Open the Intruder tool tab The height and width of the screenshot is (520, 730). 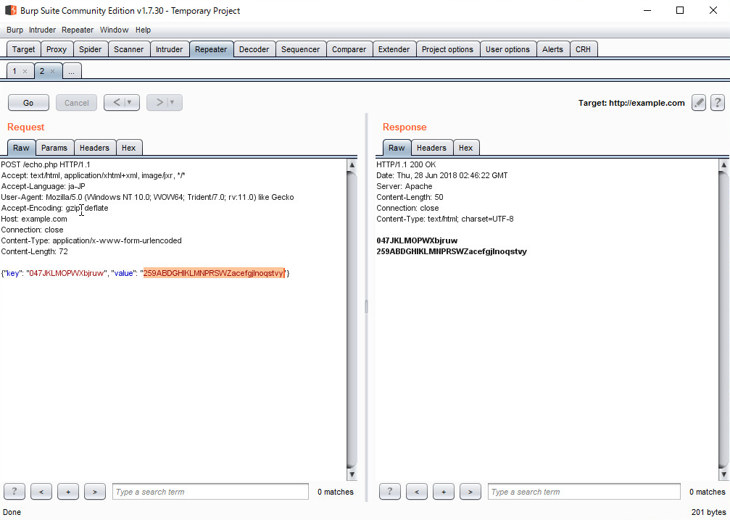click(x=169, y=49)
